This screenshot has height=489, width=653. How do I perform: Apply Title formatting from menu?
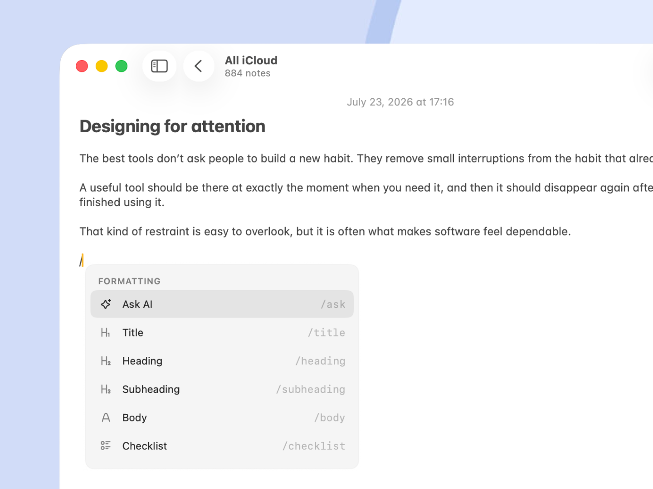(222, 333)
